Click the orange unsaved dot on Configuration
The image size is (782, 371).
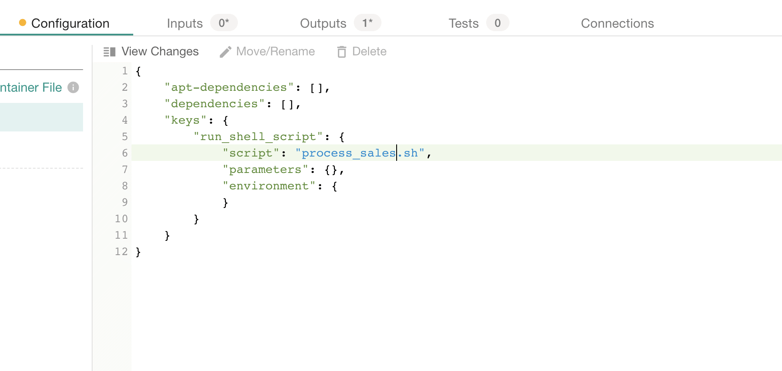coord(22,22)
